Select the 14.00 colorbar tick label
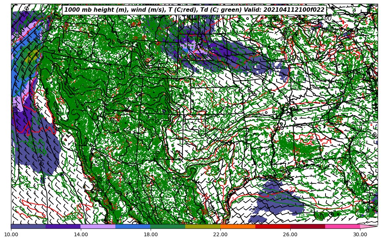 (x=81, y=234)
